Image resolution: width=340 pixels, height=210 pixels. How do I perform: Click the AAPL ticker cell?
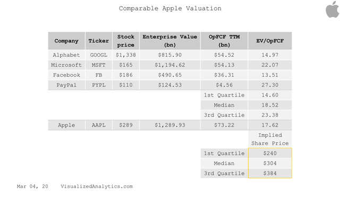[99, 125]
